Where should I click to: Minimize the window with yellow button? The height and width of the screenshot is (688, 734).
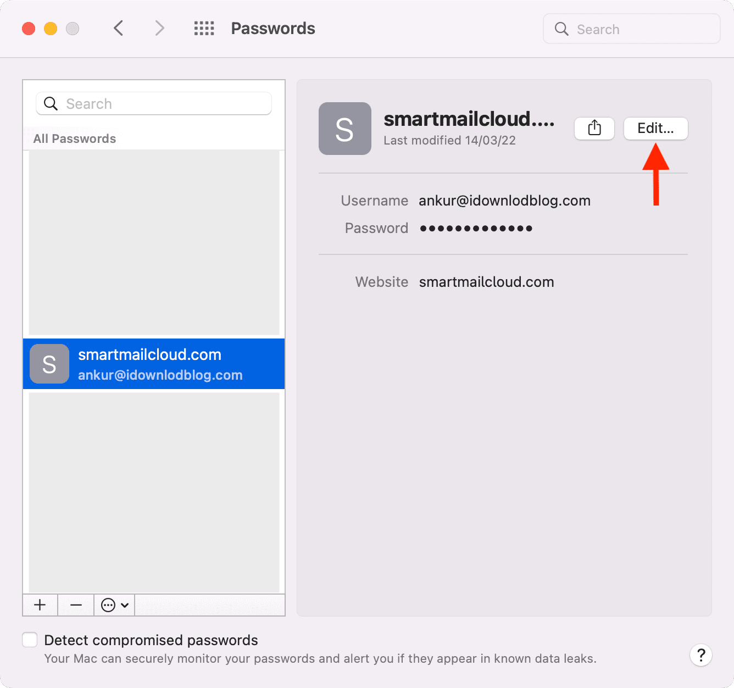tap(51, 29)
